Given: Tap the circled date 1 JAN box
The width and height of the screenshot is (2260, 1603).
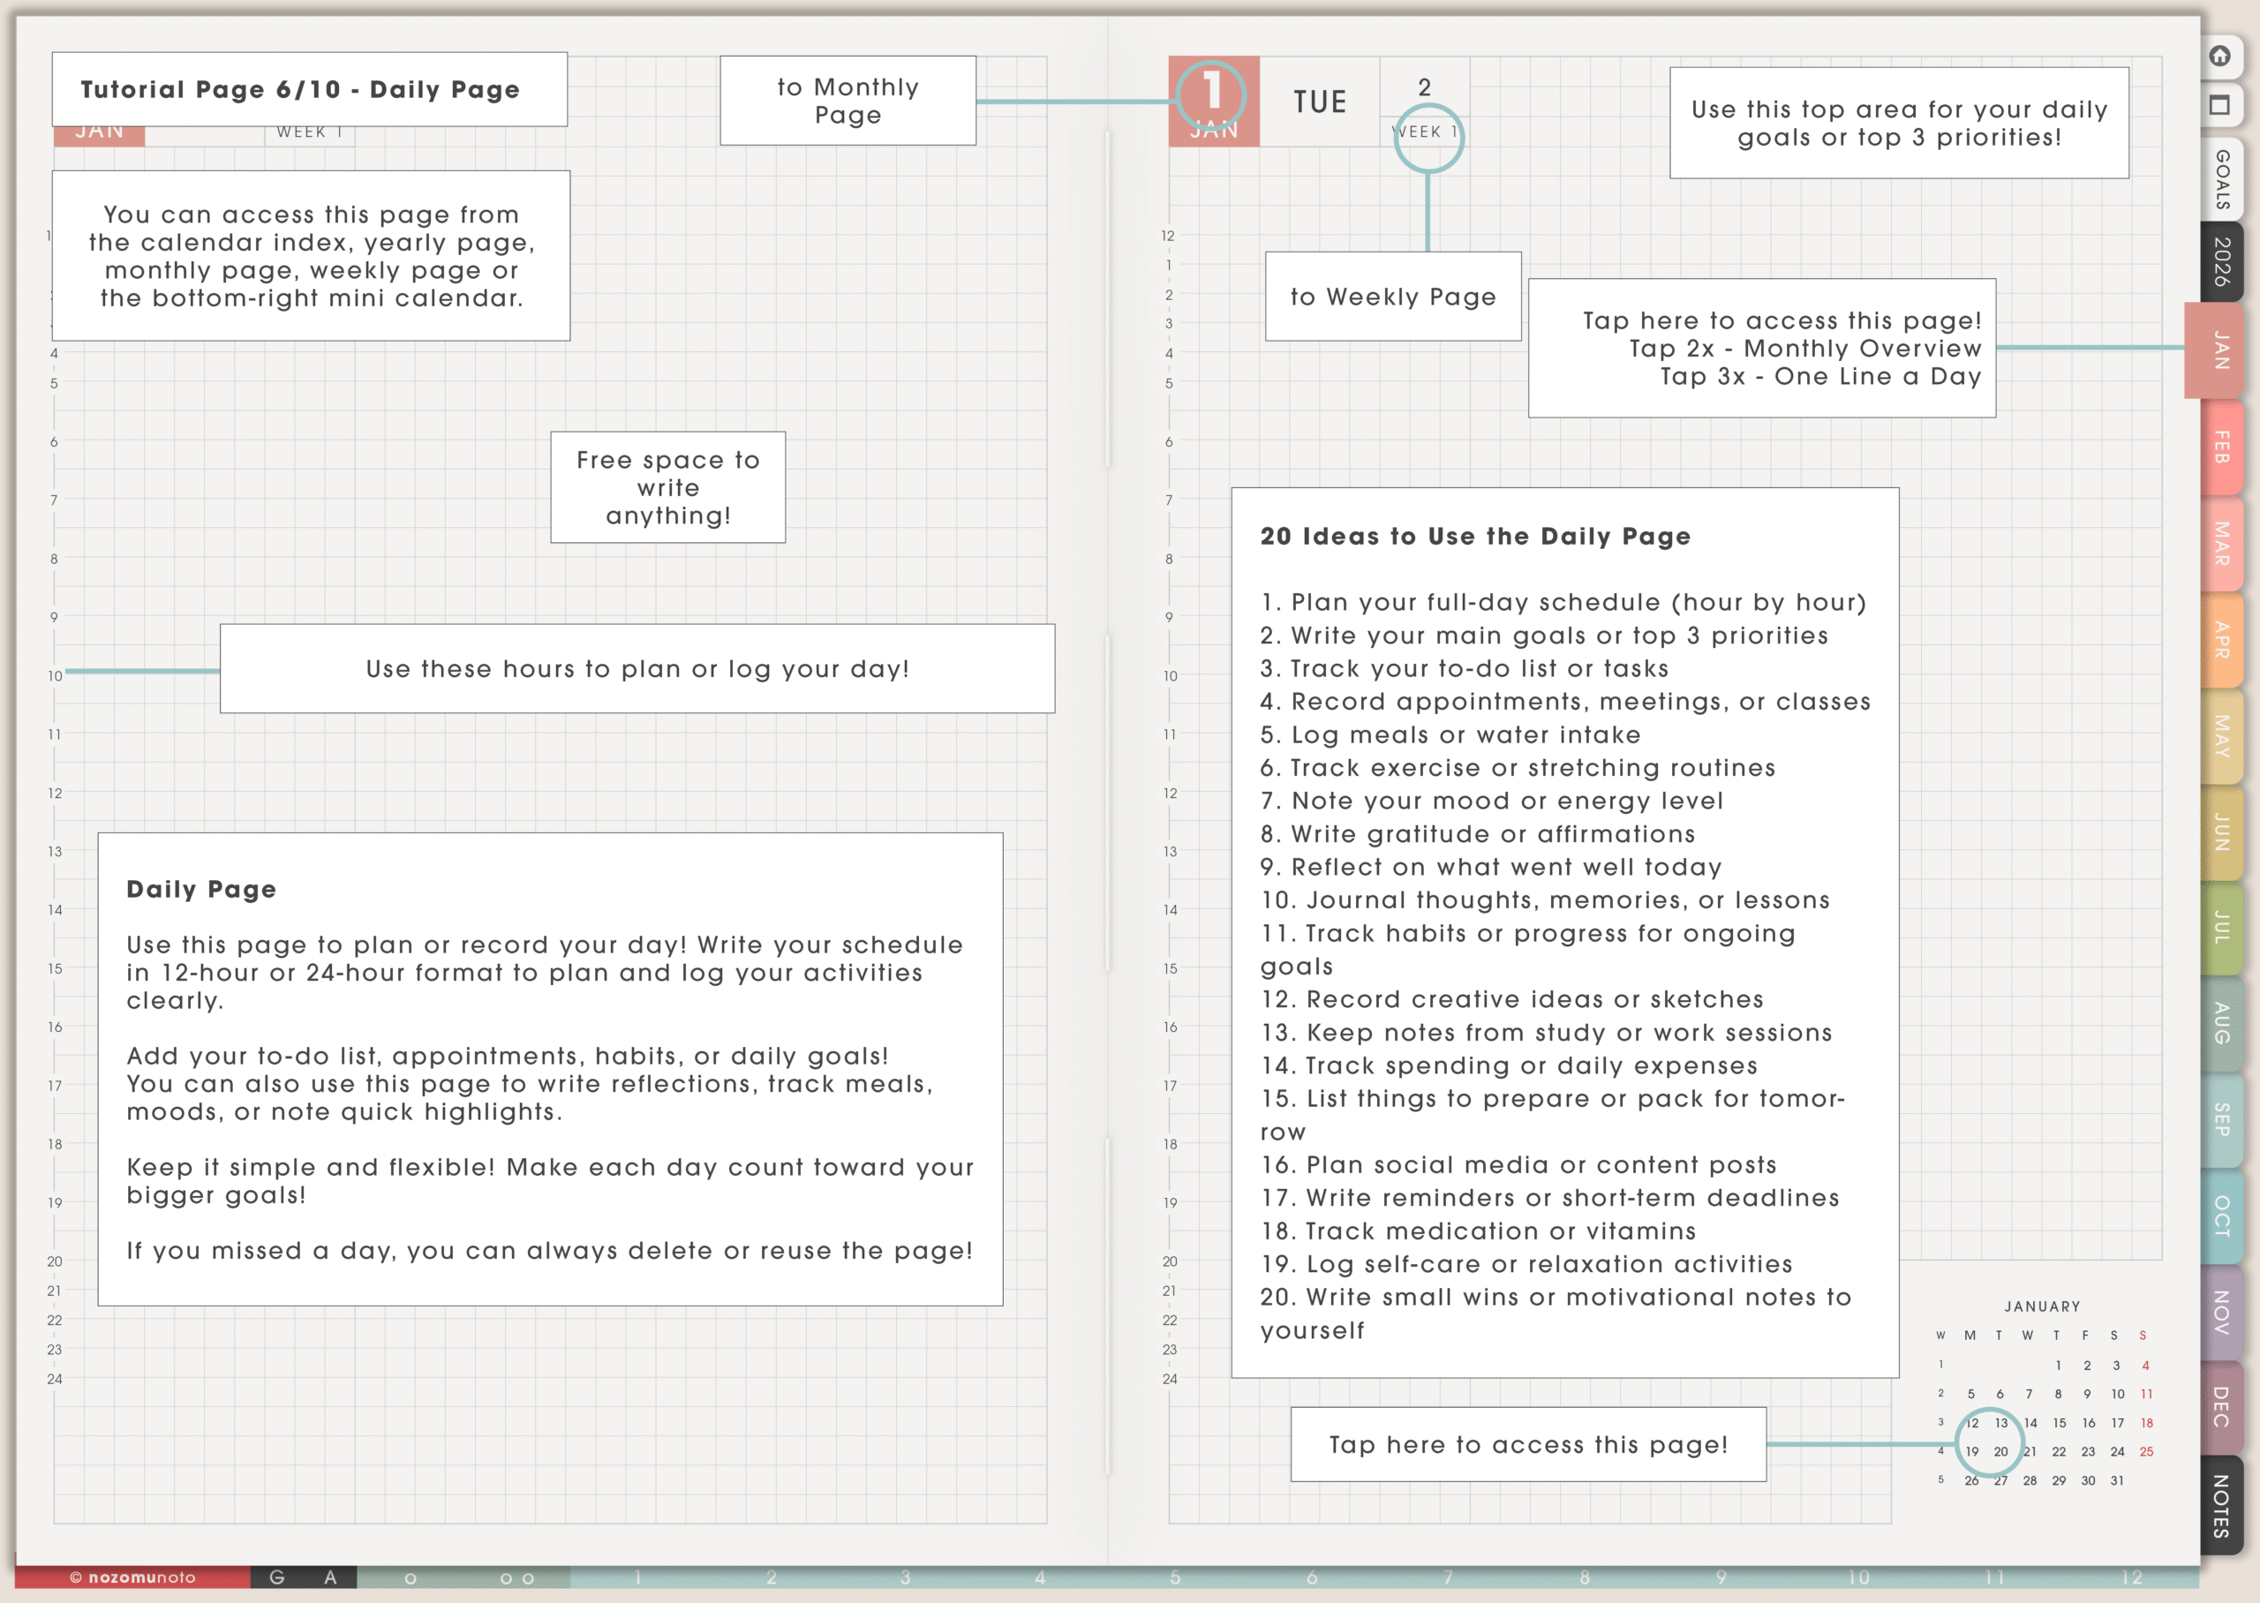Looking at the screenshot, I should pyautogui.click(x=1213, y=101).
